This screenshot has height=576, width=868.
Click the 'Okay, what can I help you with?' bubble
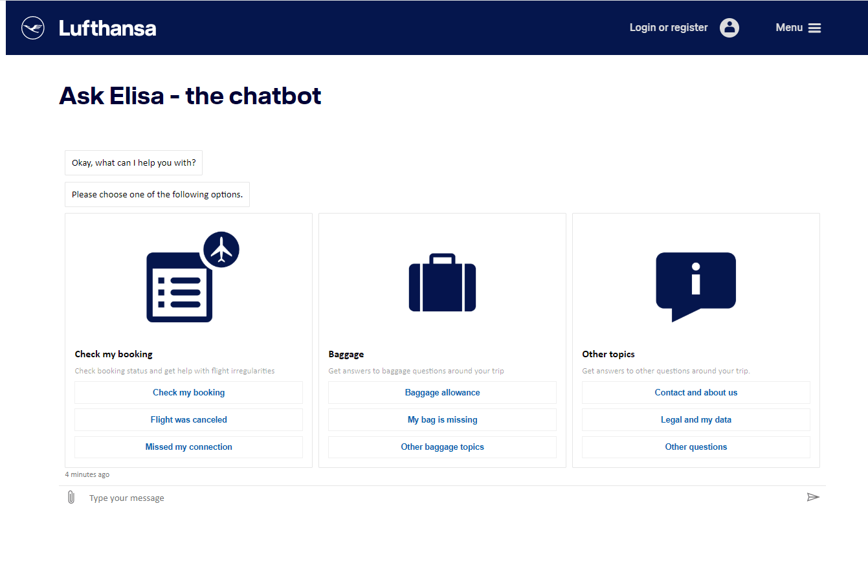coord(133,163)
